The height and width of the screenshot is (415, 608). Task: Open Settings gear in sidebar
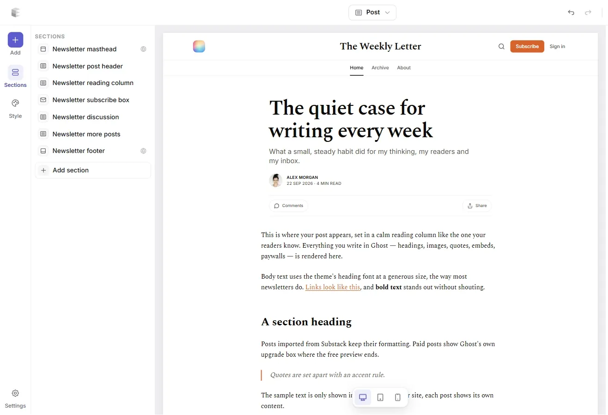coord(15,393)
